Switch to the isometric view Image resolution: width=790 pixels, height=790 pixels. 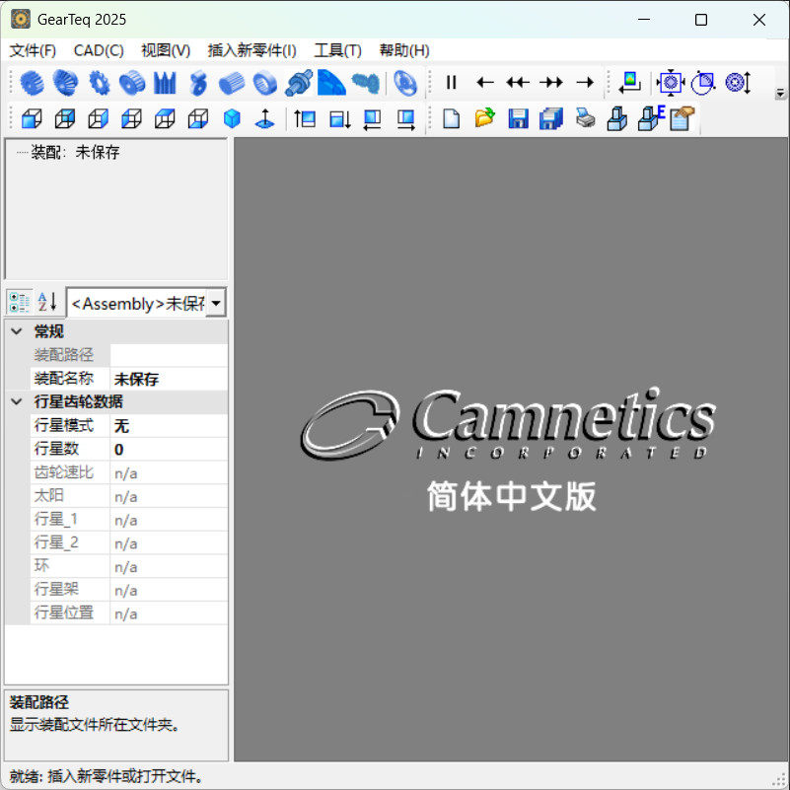point(231,118)
